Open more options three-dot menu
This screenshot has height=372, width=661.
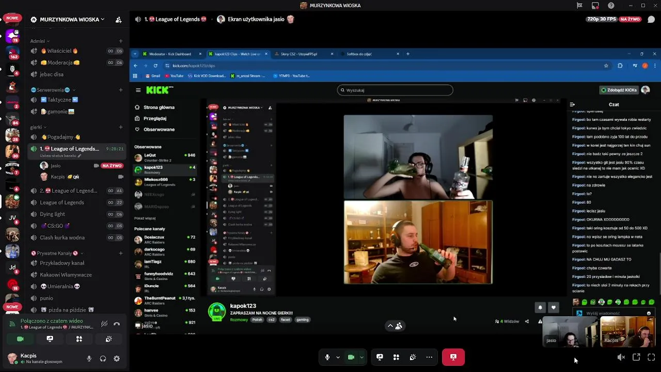(429, 357)
